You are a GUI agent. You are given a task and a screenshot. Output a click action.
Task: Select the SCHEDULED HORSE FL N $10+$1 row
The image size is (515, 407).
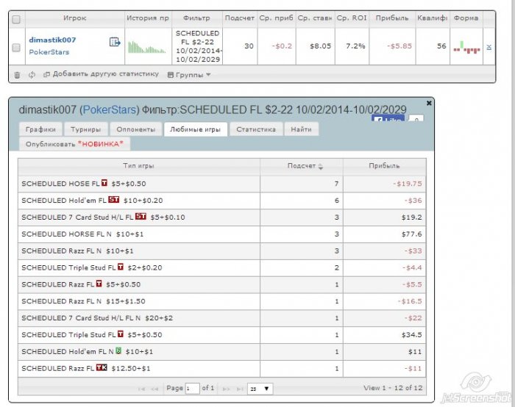(222, 234)
